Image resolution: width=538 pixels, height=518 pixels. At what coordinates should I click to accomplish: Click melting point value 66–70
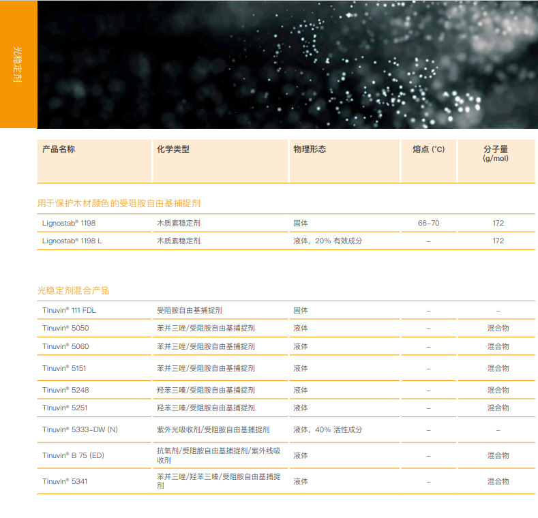(x=428, y=223)
